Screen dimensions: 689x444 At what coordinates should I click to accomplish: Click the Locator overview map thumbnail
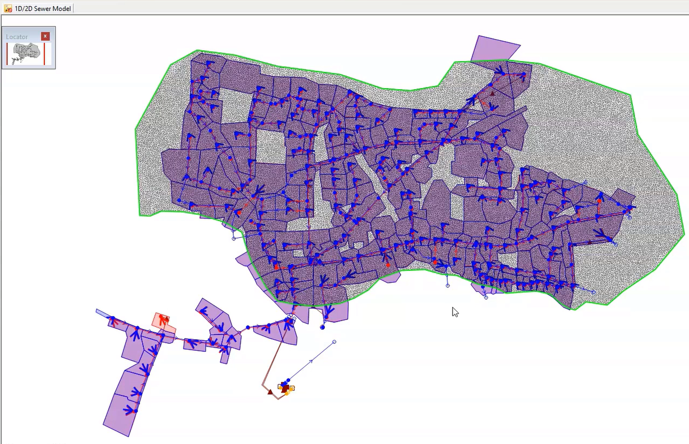coord(28,54)
